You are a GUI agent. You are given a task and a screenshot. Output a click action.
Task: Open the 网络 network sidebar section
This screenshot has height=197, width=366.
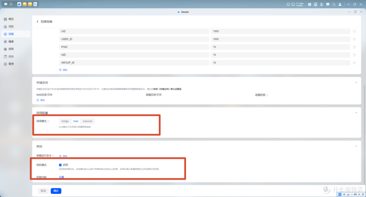(x=9, y=49)
